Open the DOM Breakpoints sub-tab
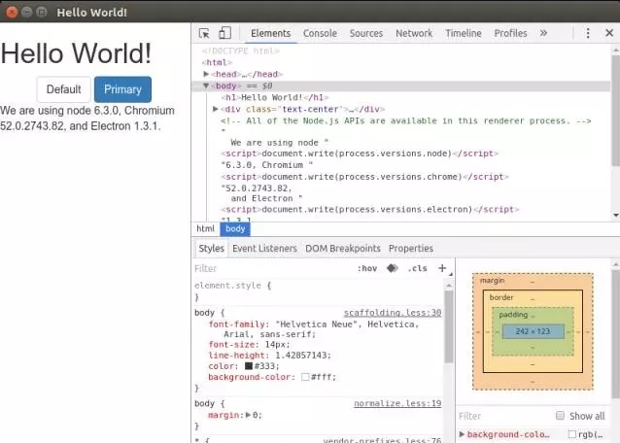 click(x=343, y=249)
